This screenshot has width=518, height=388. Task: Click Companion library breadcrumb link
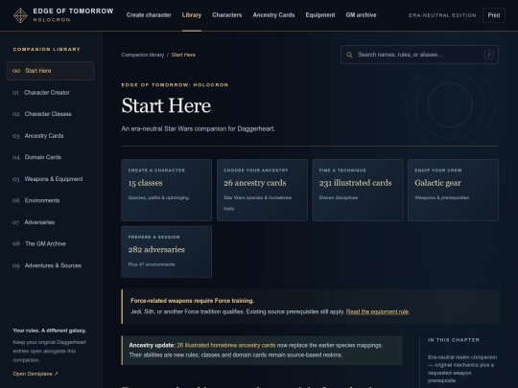click(143, 55)
